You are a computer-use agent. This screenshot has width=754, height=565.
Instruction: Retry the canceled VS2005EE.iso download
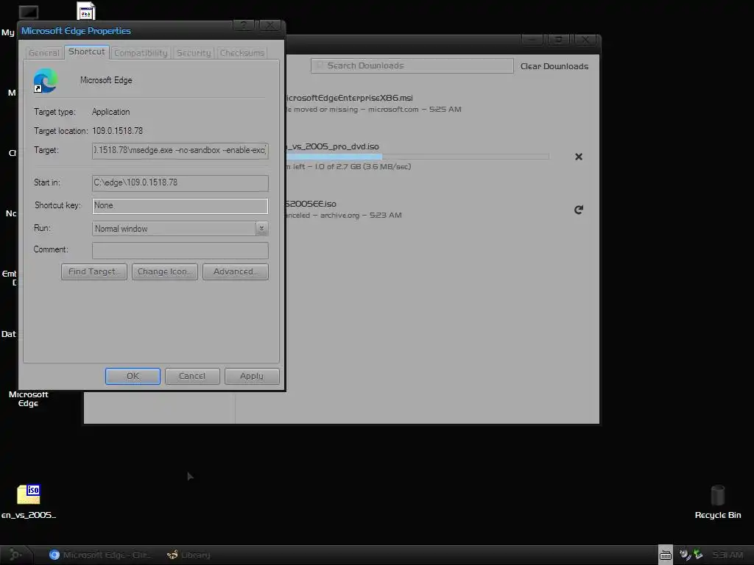pos(579,210)
